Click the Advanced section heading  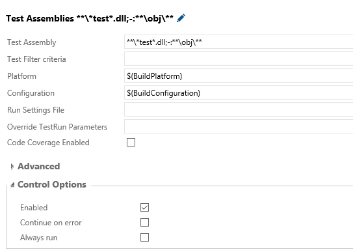click(39, 166)
